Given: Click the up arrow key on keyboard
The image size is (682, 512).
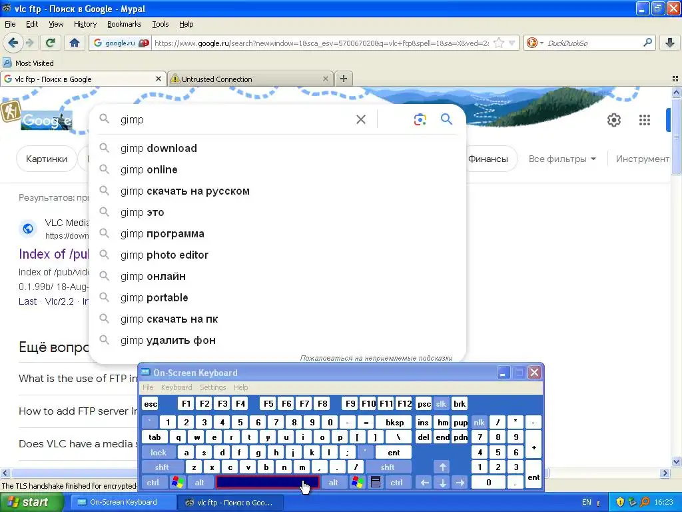Looking at the screenshot, I should [442, 467].
